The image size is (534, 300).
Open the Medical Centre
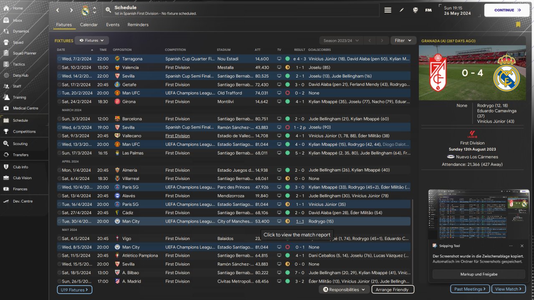(24, 108)
